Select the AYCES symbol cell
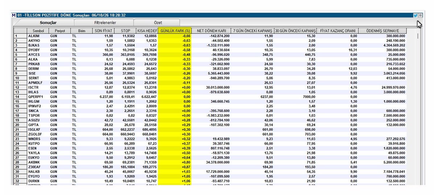The width and height of the screenshot is (435, 195). (38, 55)
